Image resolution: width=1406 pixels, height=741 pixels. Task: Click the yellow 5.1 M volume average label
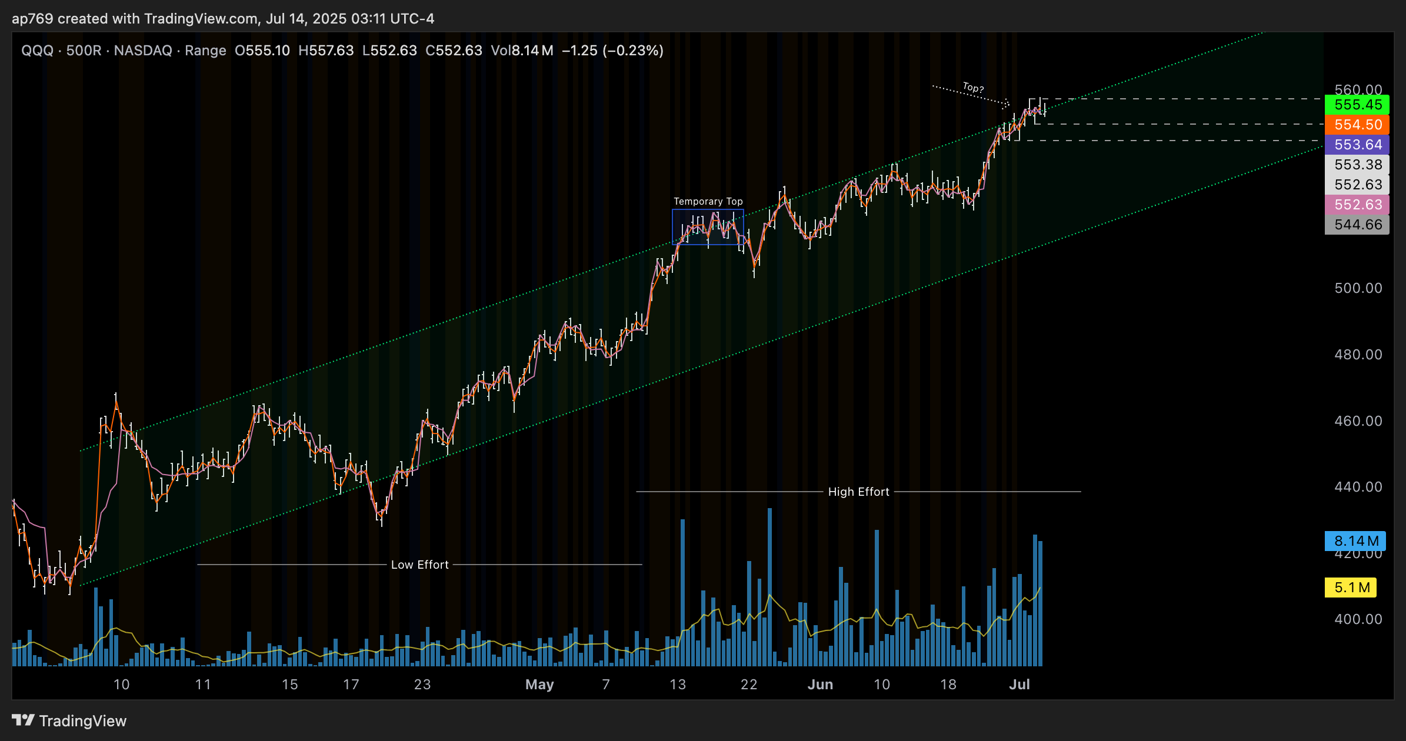pyautogui.click(x=1351, y=588)
